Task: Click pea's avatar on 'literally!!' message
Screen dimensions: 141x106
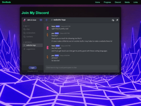Action: pyautogui.click(x=48, y=35)
